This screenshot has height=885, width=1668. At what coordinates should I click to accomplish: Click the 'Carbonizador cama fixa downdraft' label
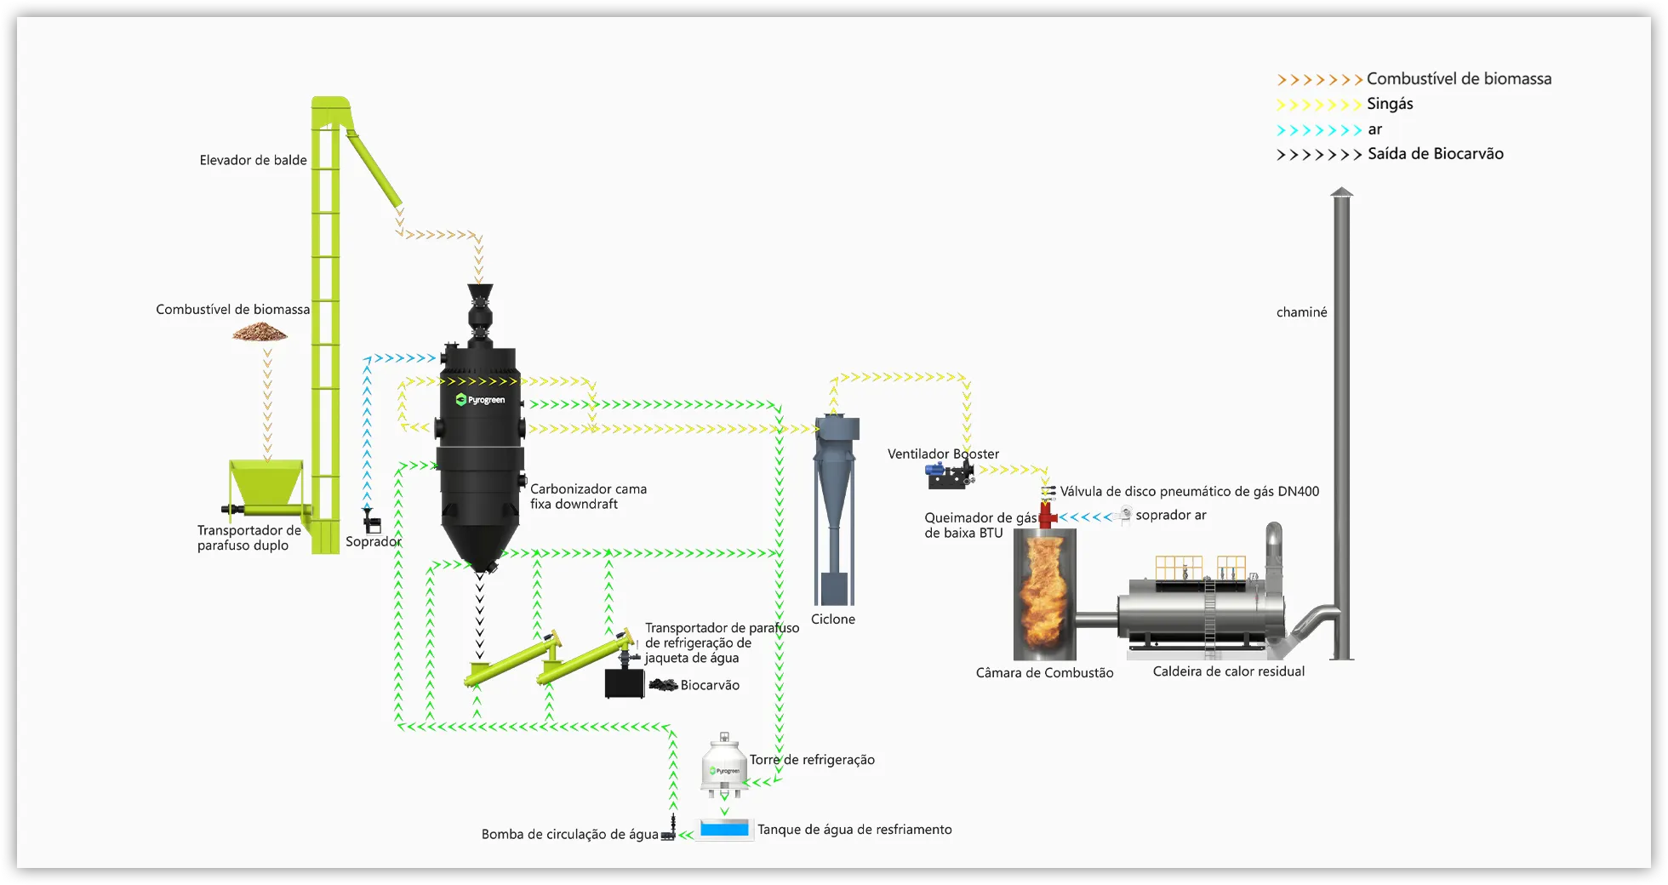pyautogui.click(x=588, y=496)
